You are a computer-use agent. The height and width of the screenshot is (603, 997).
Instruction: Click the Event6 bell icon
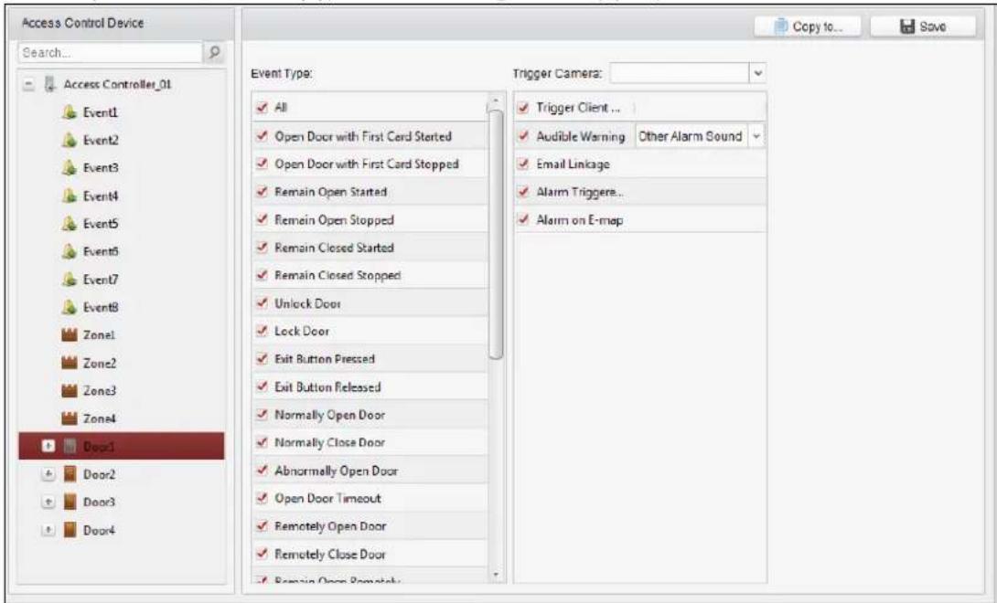click(70, 251)
